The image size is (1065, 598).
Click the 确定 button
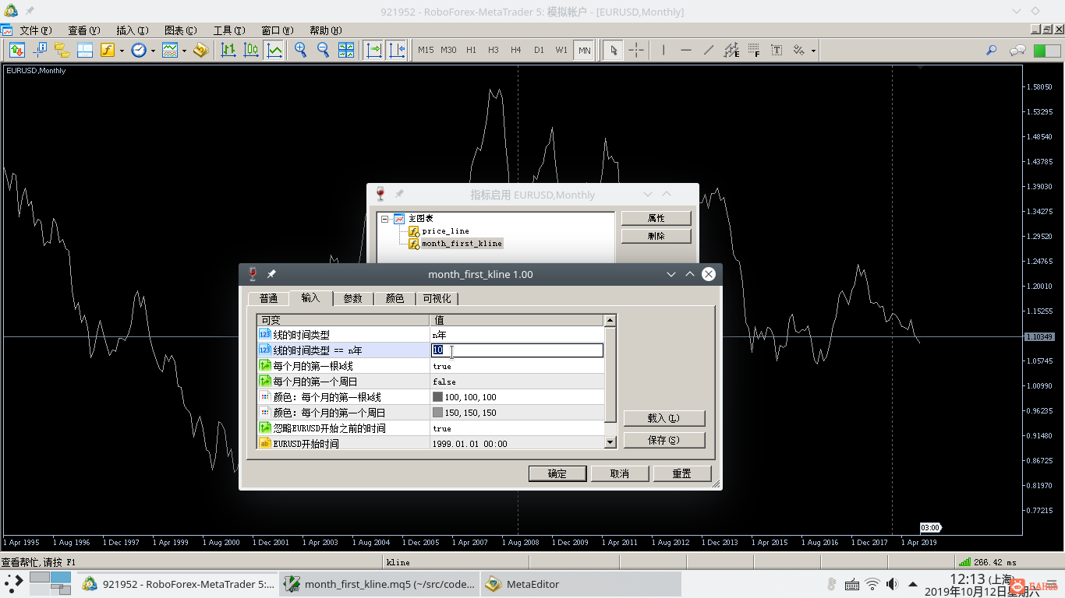pos(557,473)
